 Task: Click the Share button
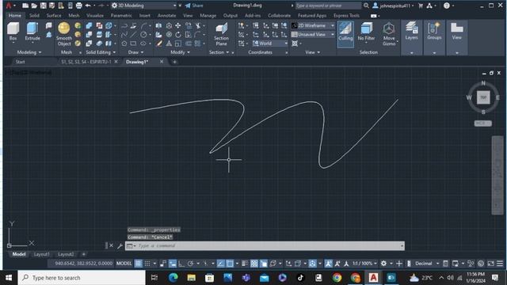click(194, 6)
